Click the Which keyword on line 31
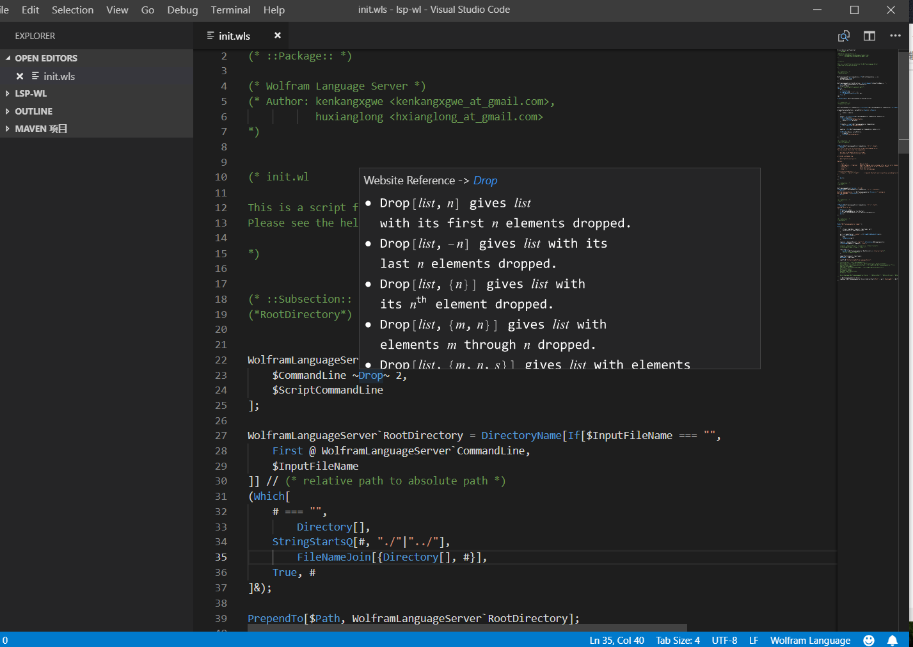The image size is (913, 647). [x=269, y=496]
